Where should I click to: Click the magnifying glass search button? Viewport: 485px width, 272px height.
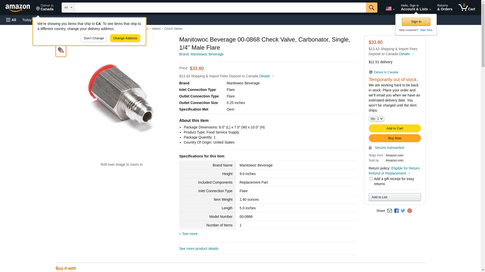pyautogui.click(x=371, y=8)
